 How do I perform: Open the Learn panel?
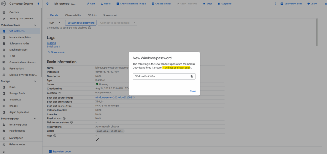[312, 4]
